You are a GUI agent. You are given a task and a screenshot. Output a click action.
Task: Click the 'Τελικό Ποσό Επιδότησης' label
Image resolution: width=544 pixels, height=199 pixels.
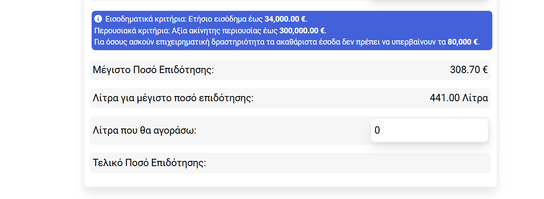pos(149,163)
